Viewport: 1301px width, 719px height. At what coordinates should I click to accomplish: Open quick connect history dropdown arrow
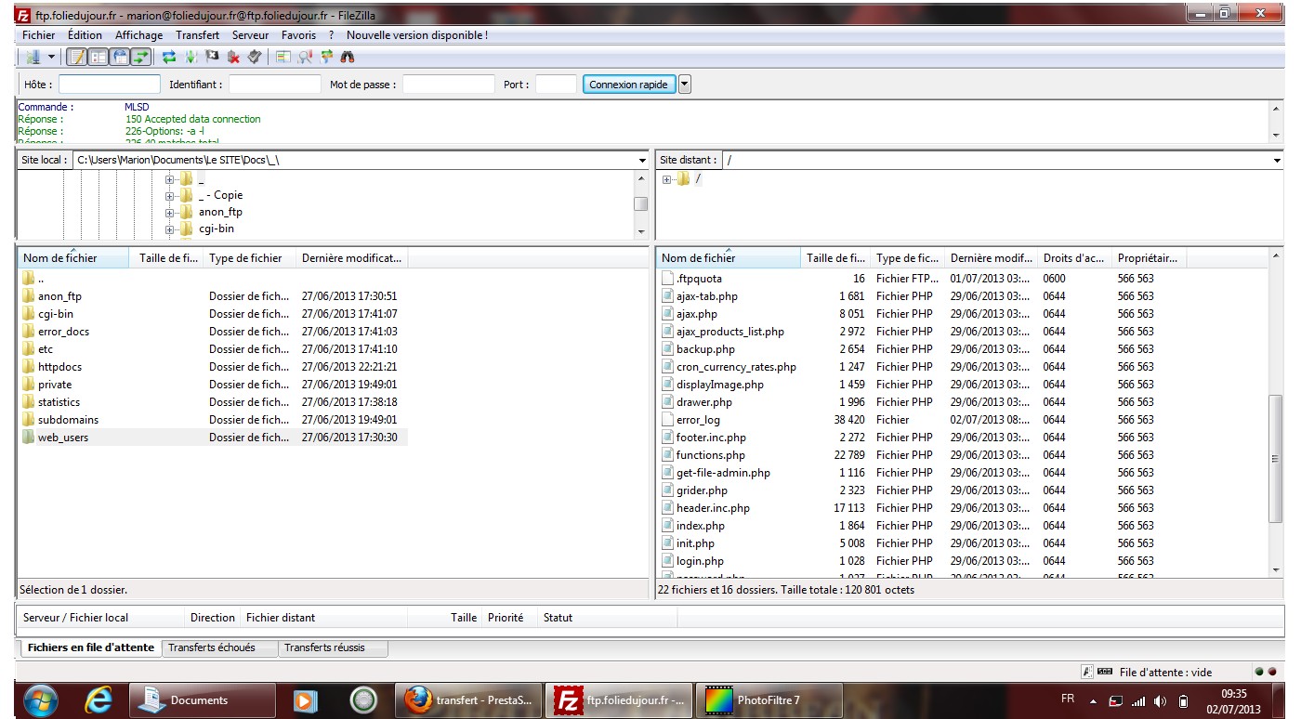click(685, 85)
